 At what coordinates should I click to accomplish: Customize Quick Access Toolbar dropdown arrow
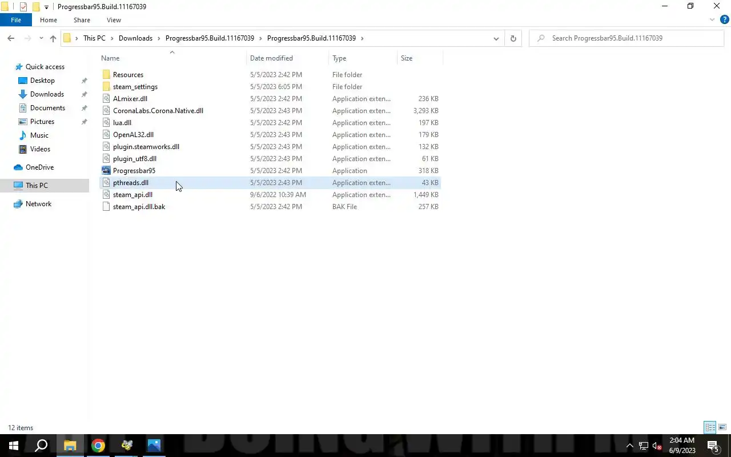tap(46, 7)
